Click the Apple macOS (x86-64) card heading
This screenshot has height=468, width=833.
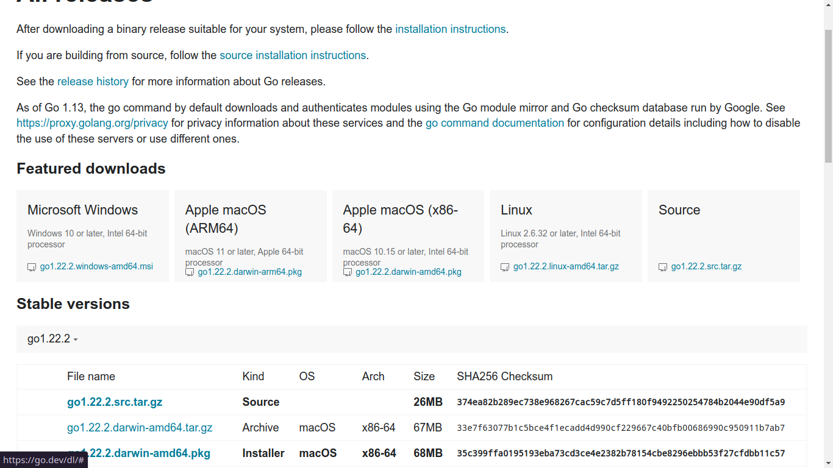point(401,219)
